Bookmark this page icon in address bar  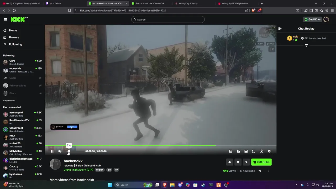[69, 10]
